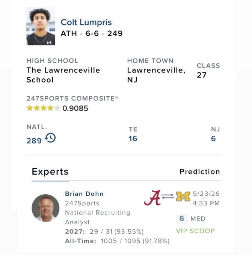The width and height of the screenshot is (252, 255).
Task: Open Brian Dohn's expert profile link
Action: (x=84, y=194)
